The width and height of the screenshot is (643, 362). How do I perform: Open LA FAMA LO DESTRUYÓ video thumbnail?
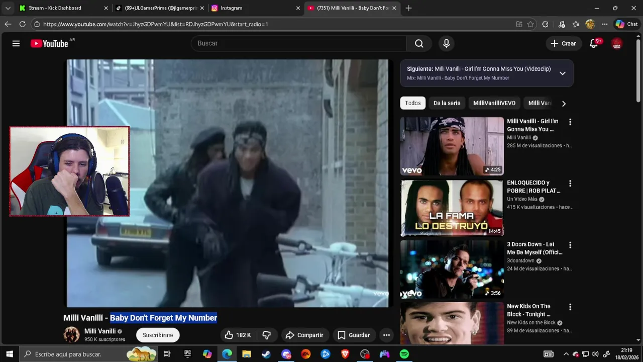pos(452,208)
